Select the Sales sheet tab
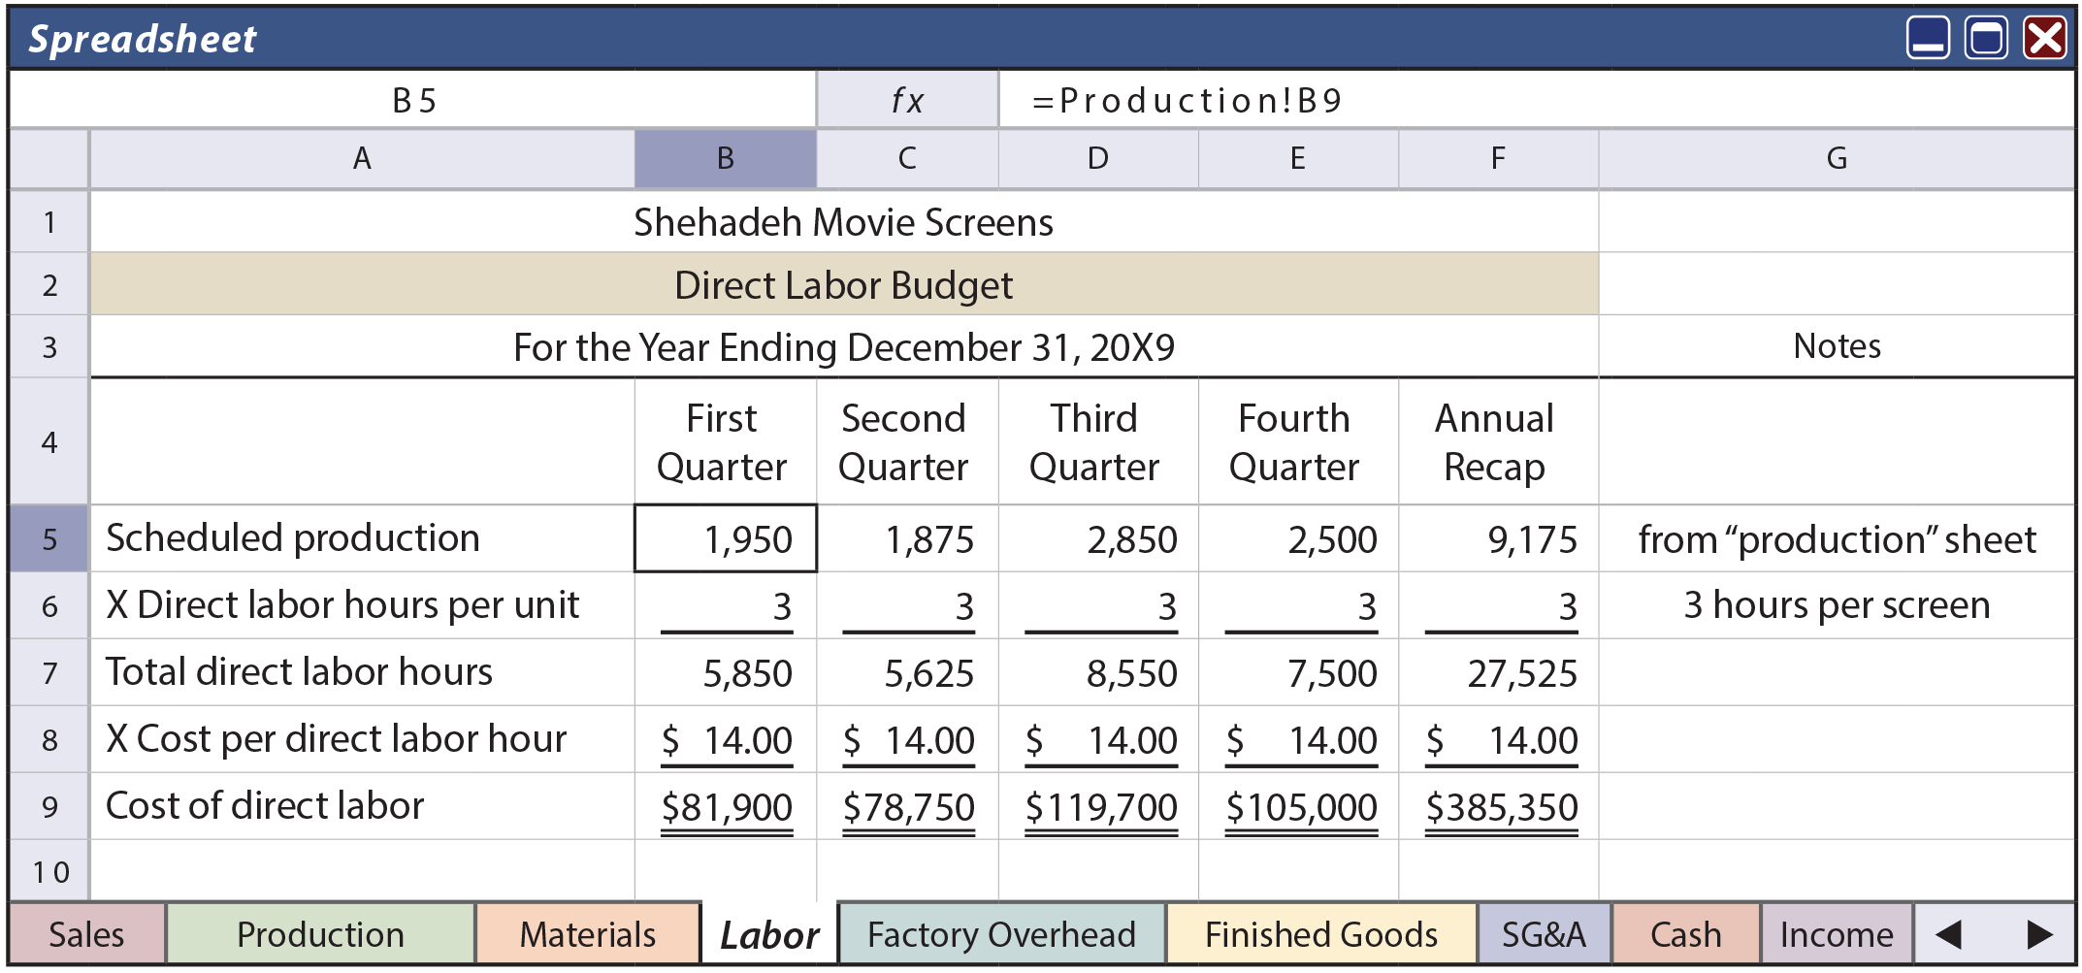 pos(85,934)
